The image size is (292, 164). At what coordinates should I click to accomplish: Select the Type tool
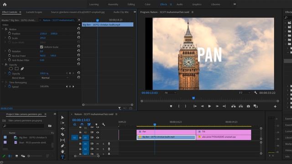point(63,157)
